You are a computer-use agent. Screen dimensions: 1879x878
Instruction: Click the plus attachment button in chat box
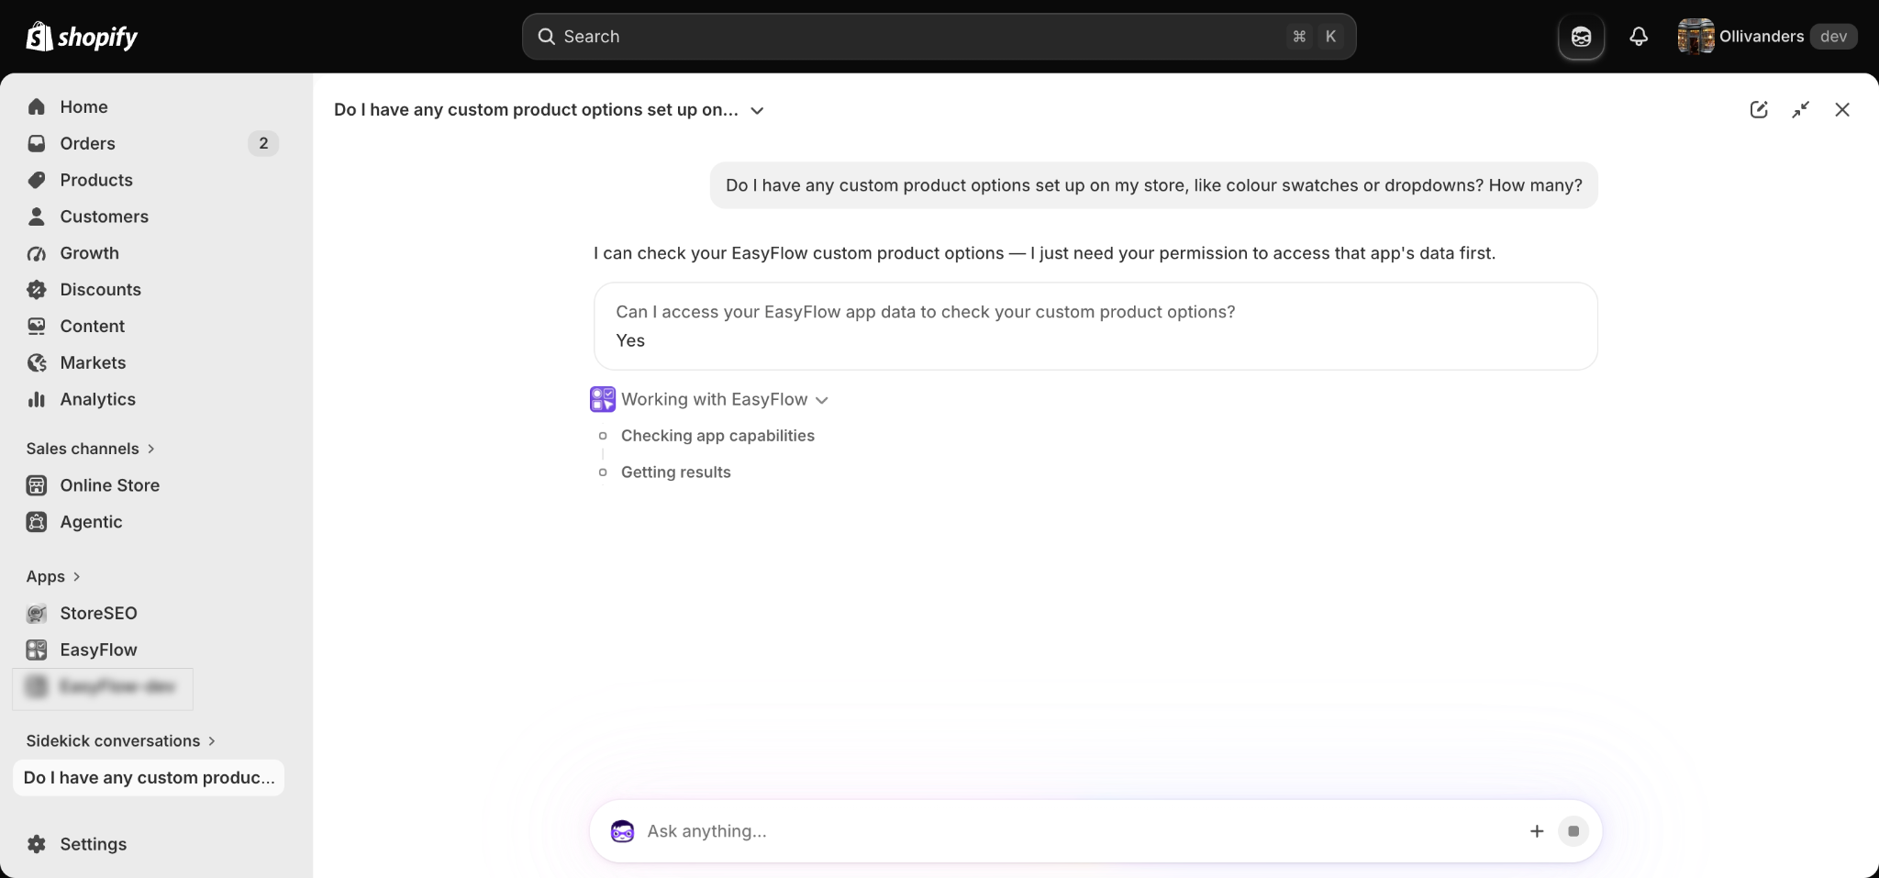pyautogui.click(x=1537, y=831)
